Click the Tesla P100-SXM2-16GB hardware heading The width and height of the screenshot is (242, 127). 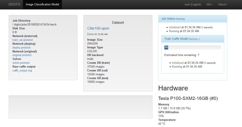click(188, 98)
